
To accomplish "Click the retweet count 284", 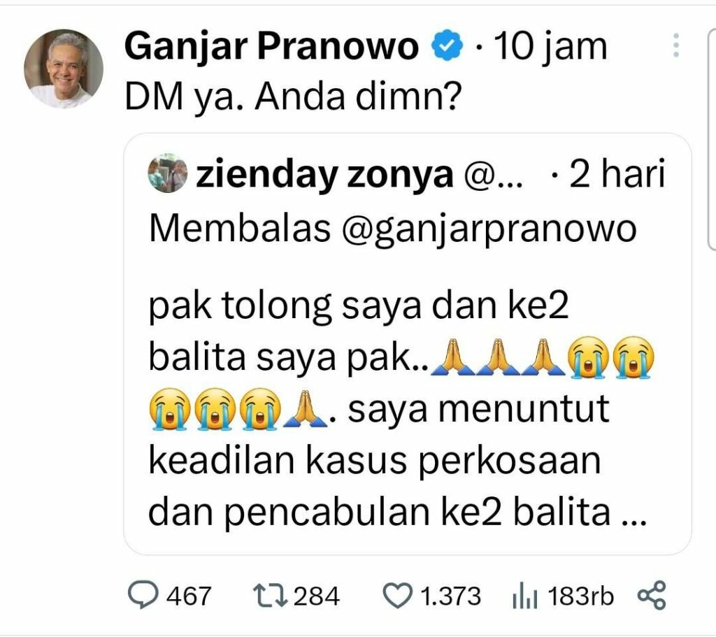I will [317, 596].
